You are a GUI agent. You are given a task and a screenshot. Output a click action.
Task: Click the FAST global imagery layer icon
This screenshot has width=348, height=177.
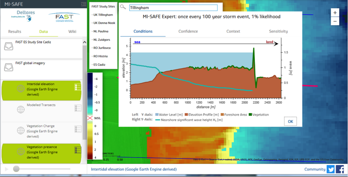tap(9, 67)
